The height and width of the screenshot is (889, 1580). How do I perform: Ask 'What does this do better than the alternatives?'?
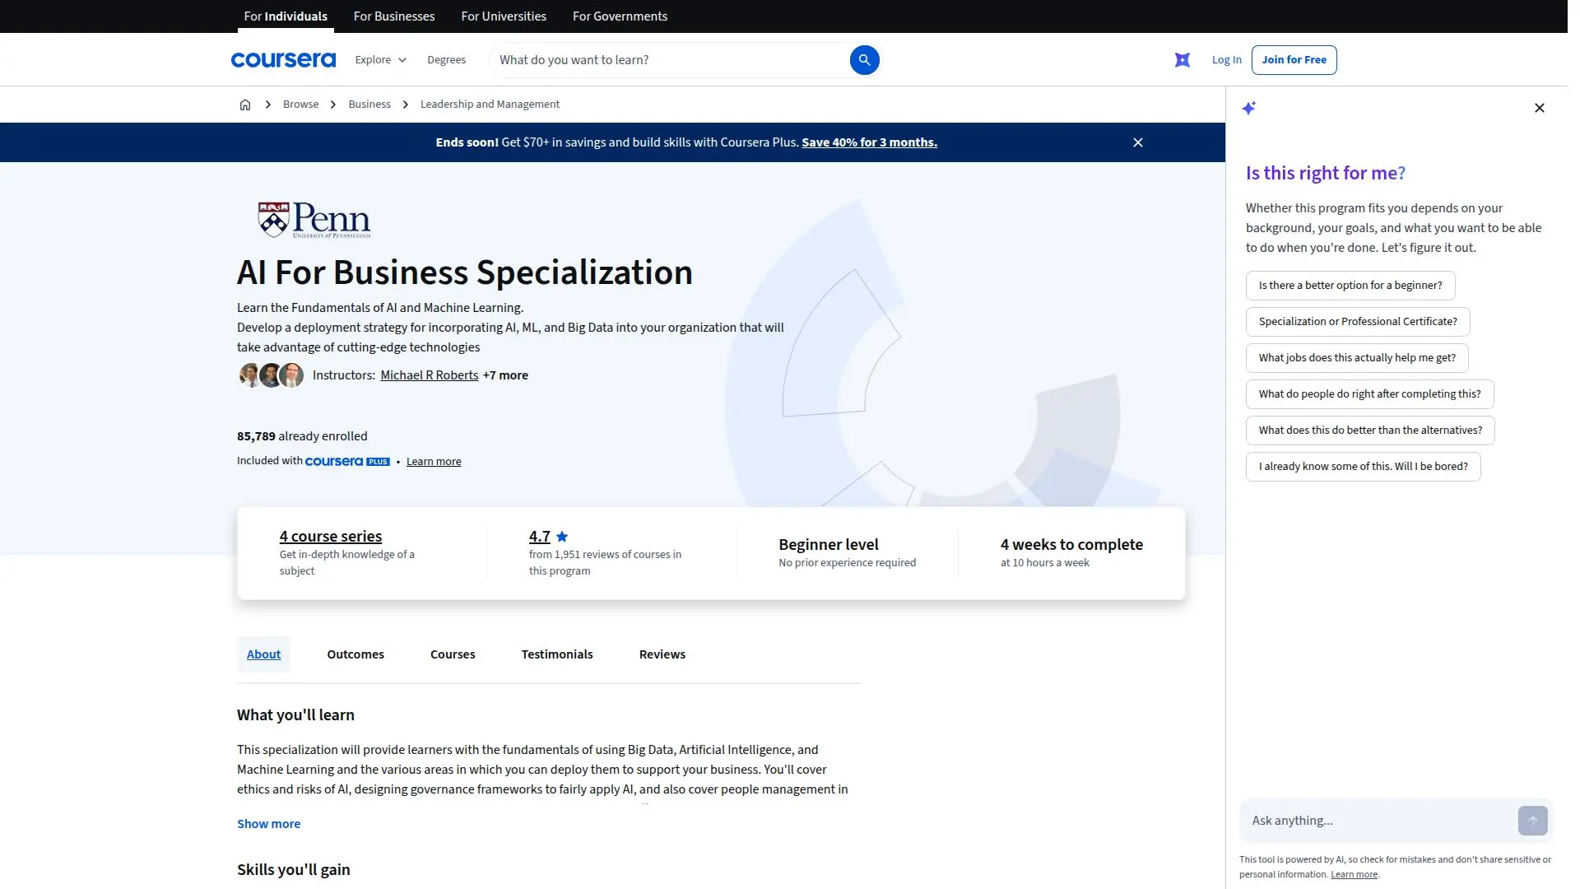click(x=1370, y=431)
